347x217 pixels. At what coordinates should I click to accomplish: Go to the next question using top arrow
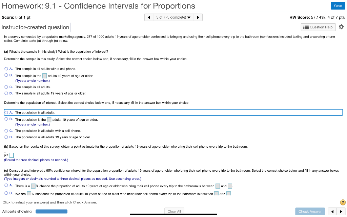[x=198, y=17]
